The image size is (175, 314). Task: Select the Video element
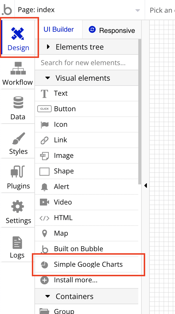point(87,202)
